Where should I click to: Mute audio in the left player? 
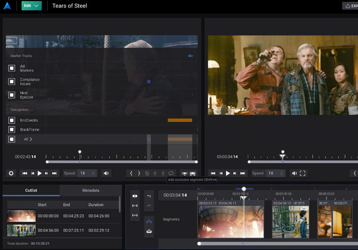pyautogui.click(x=106, y=173)
